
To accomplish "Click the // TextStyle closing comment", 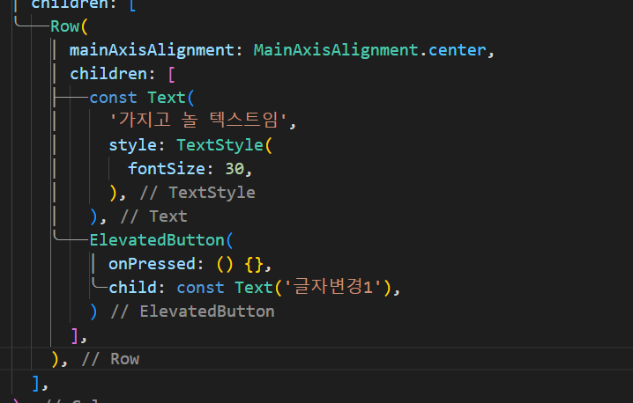I will (x=197, y=193).
